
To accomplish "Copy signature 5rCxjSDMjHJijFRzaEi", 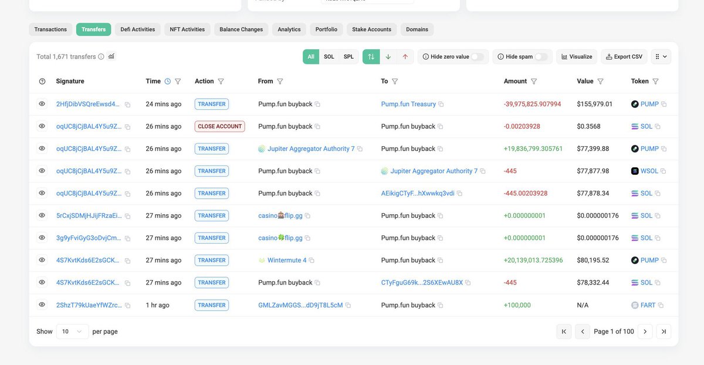I will tap(127, 216).
